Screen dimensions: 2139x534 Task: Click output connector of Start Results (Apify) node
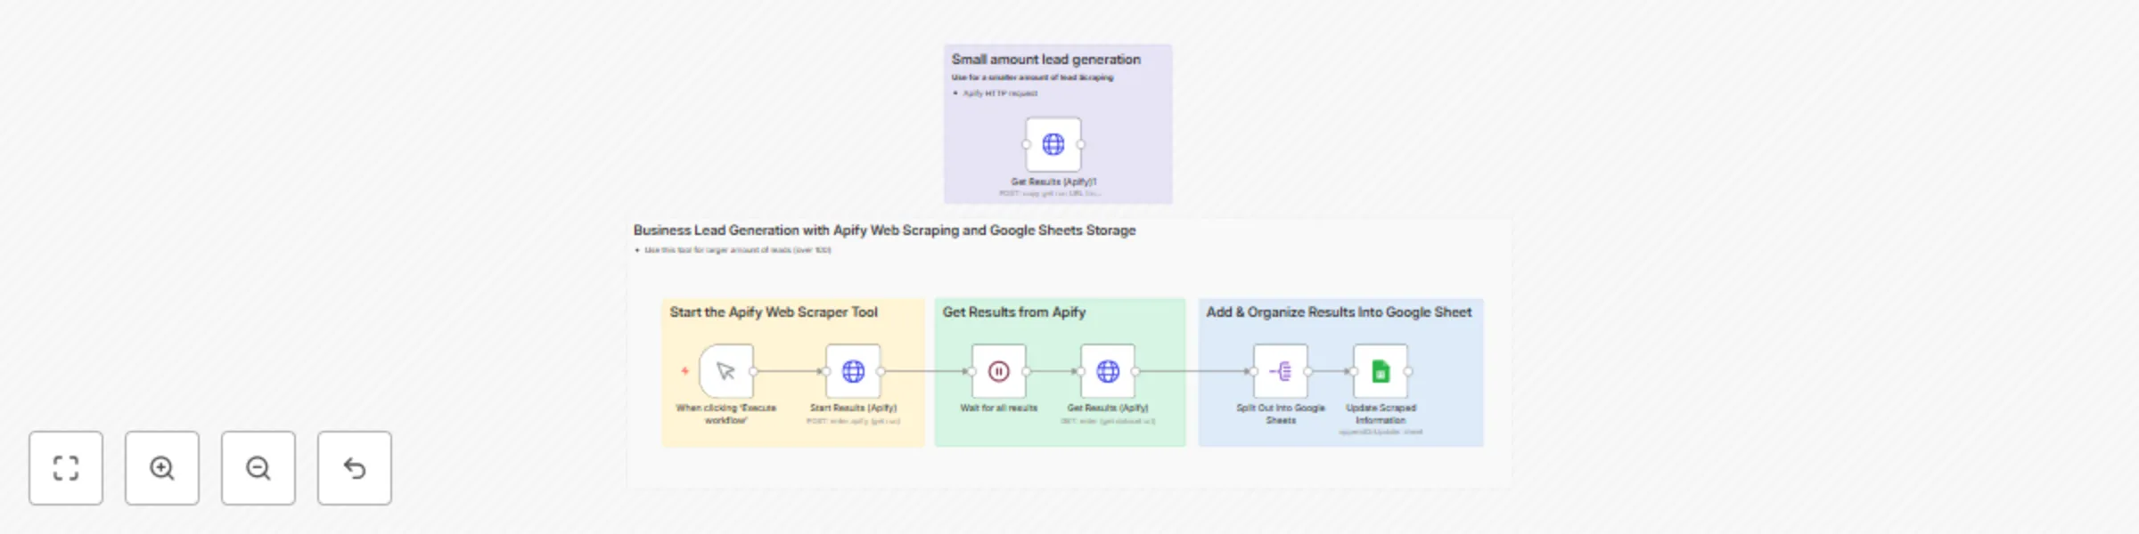point(881,371)
